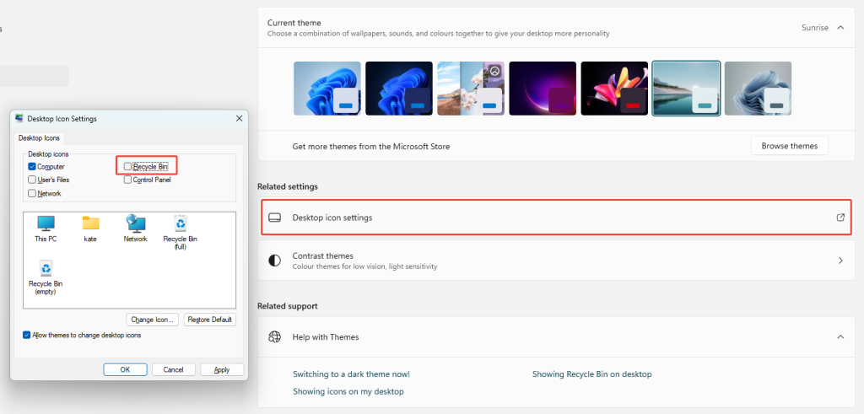Collapse the Current theme section chevron

coord(840,28)
